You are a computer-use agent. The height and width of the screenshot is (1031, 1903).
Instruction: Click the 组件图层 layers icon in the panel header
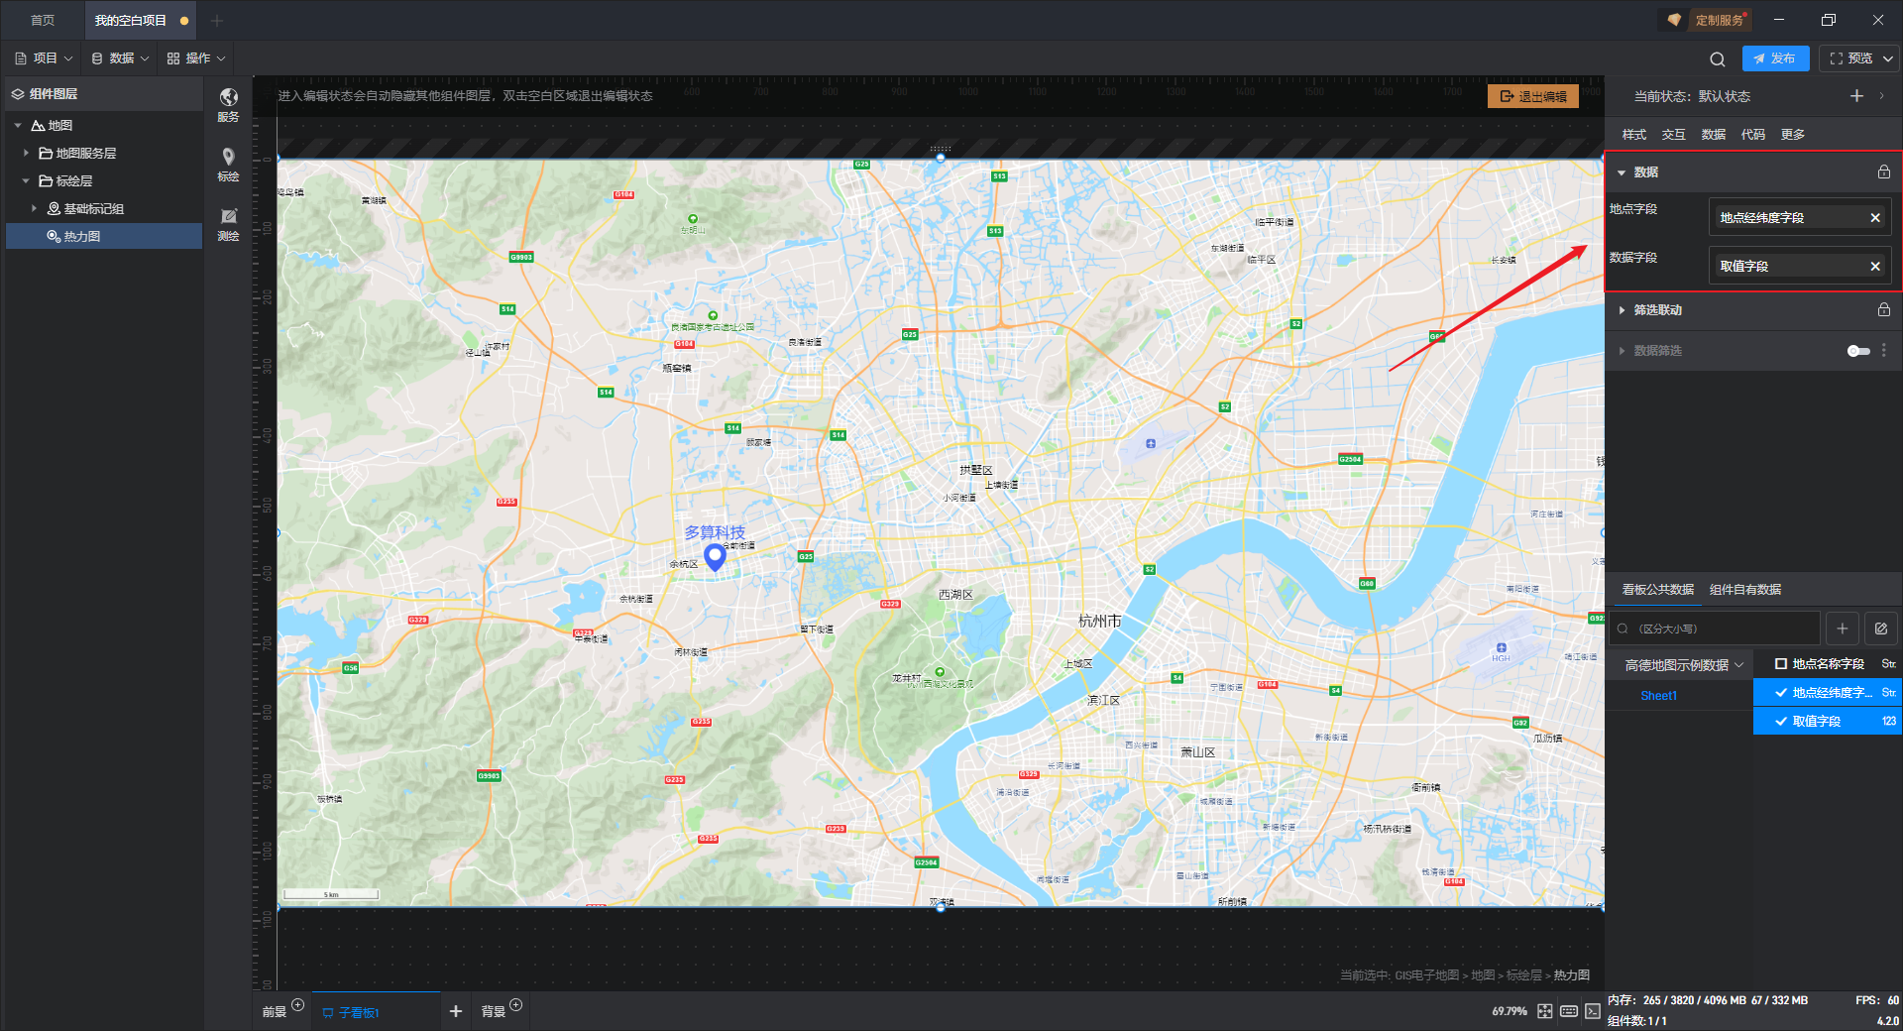pyautogui.click(x=18, y=94)
